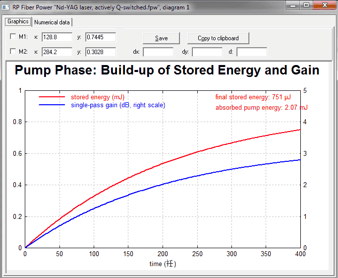Select the Graphics tab
Viewport: 338px width, 278px height.
[18, 21]
